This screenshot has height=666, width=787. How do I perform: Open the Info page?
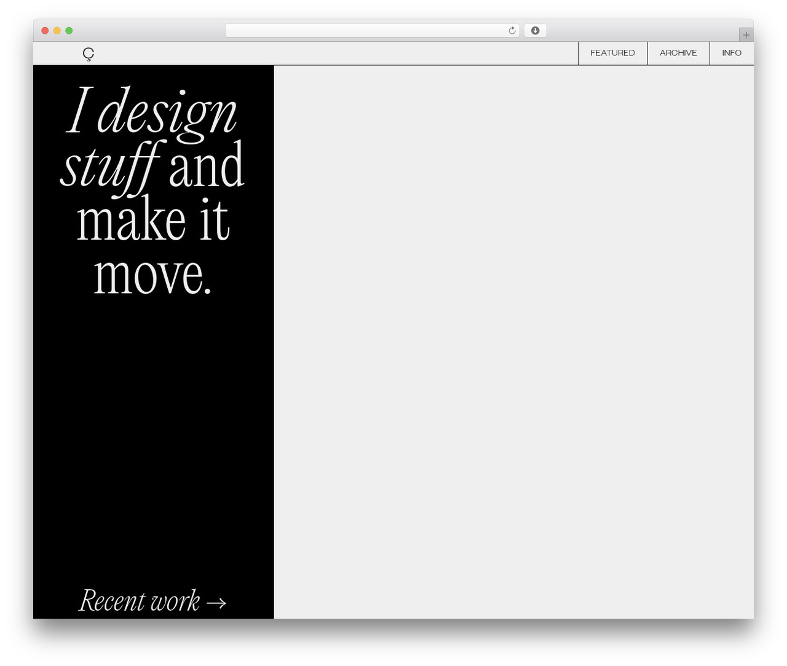[732, 53]
